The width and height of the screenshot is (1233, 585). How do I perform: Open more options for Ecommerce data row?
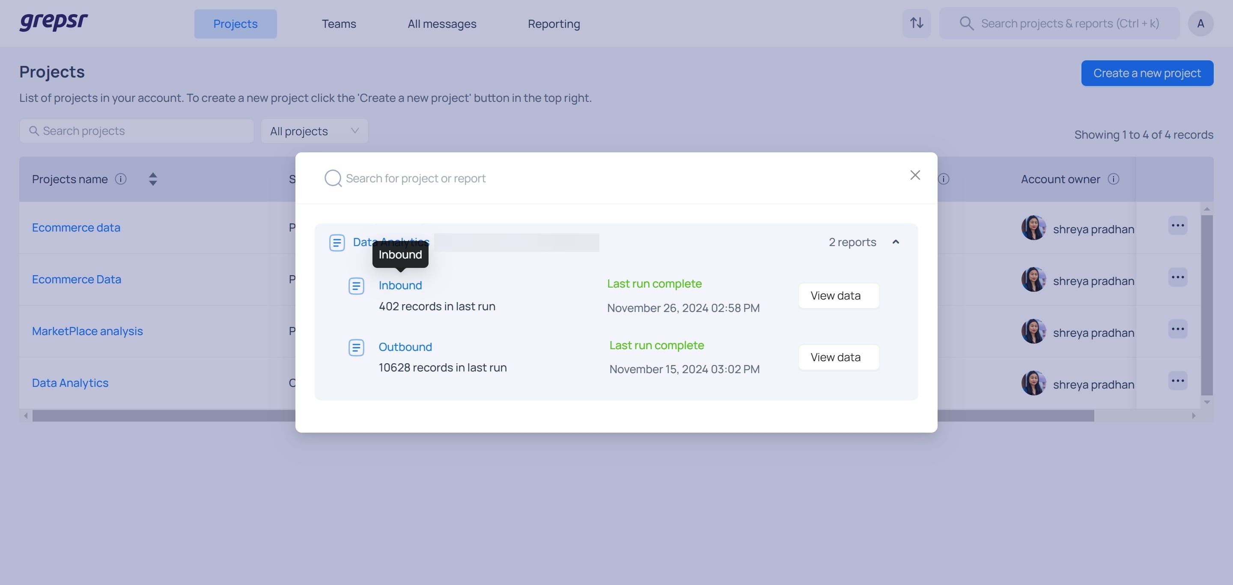pyautogui.click(x=1177, y=225)
